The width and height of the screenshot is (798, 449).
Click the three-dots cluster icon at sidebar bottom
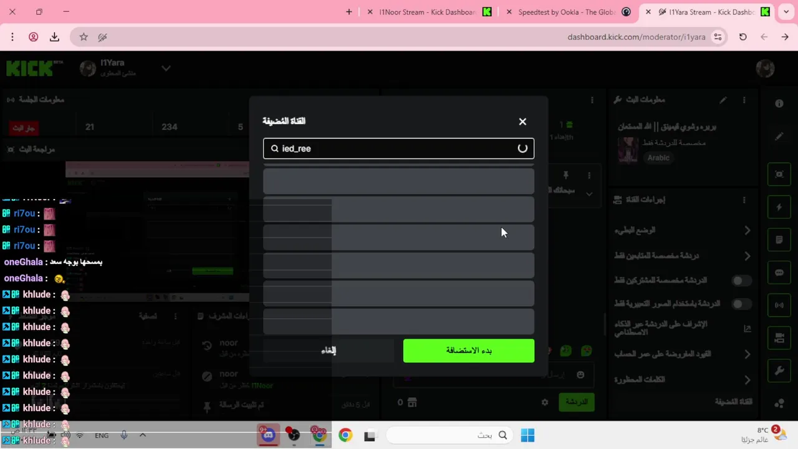coord(779,403)
